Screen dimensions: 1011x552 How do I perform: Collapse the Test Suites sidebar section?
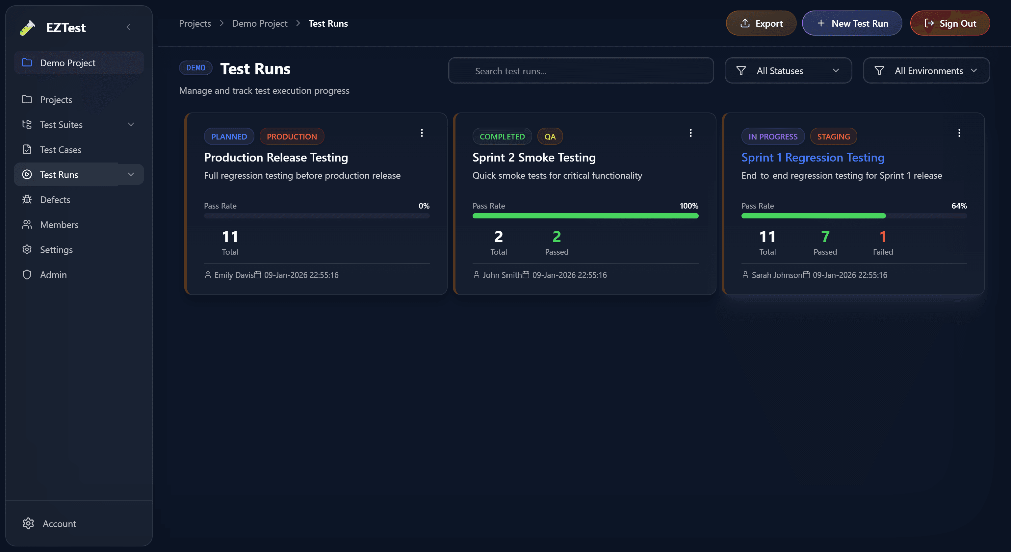131,124
